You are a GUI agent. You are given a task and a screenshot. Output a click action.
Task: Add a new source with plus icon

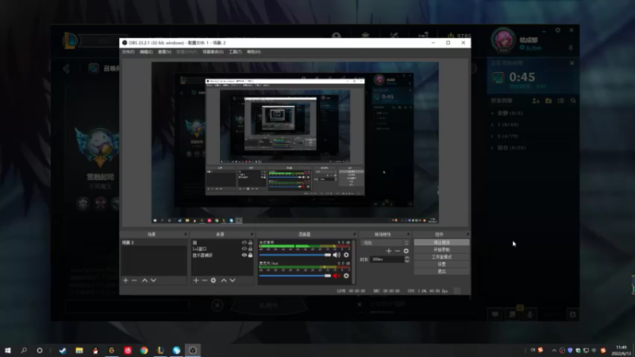point(195,280)
